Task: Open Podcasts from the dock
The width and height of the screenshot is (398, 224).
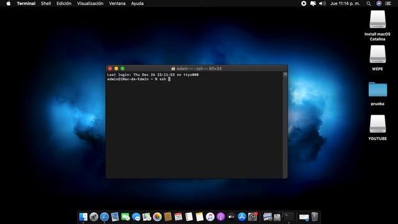Action: click(221, 217)
